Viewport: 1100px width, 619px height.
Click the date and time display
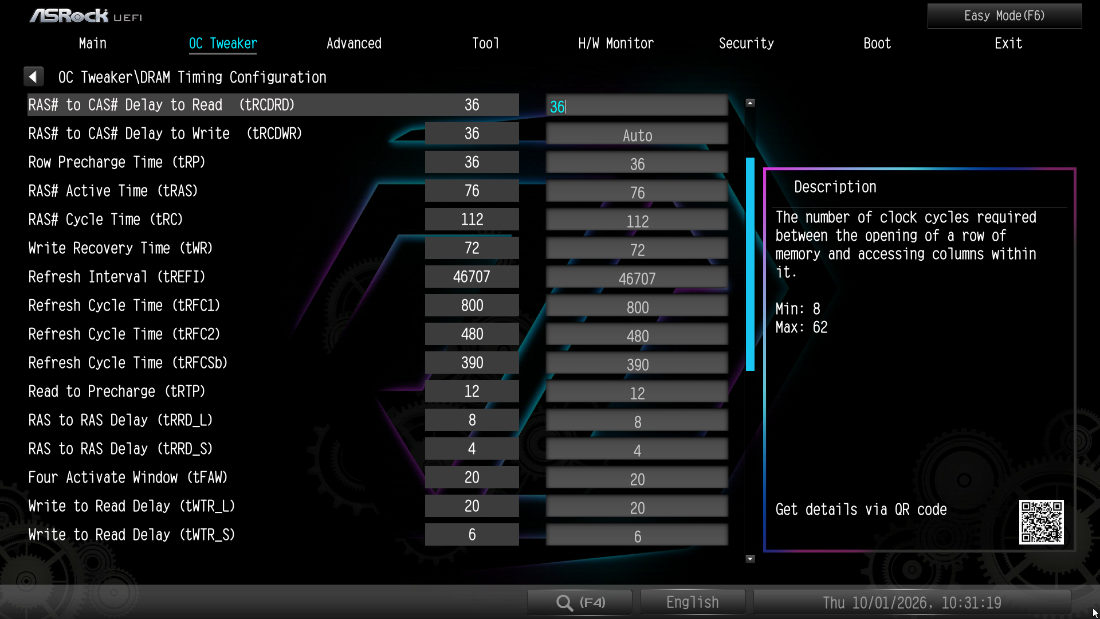912,602
